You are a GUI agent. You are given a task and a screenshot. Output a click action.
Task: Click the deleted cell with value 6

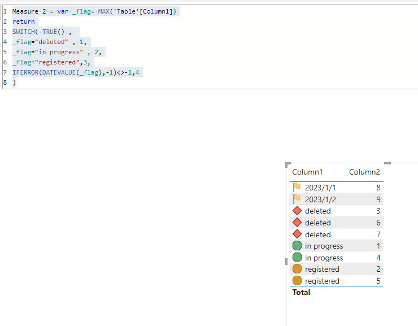[x=318, y=223]
